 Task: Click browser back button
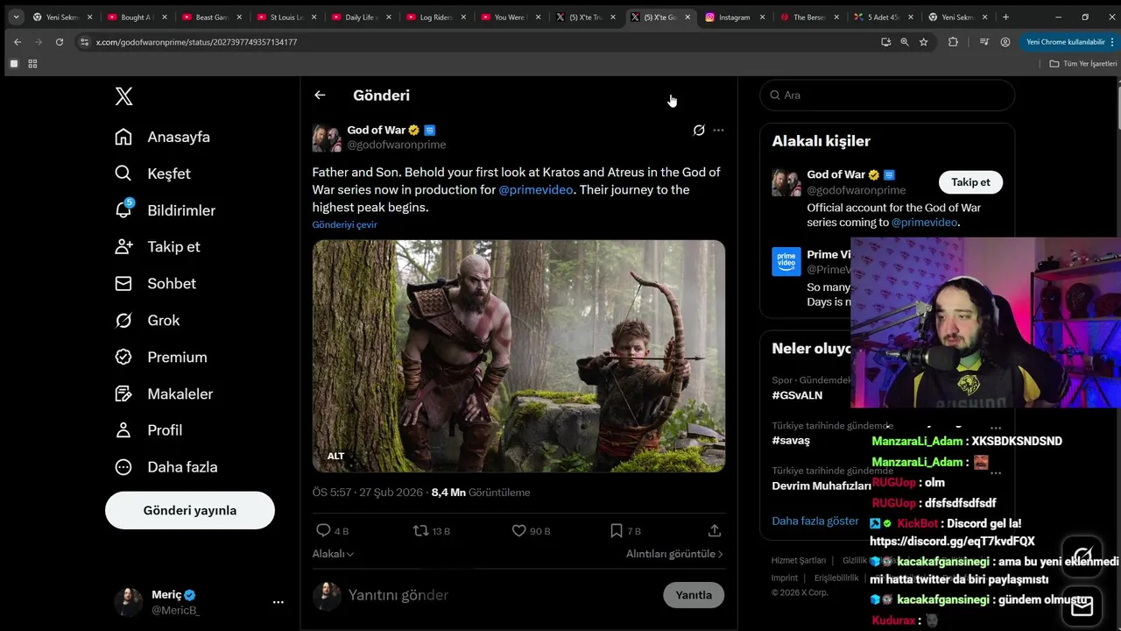(x=18, y=41)
